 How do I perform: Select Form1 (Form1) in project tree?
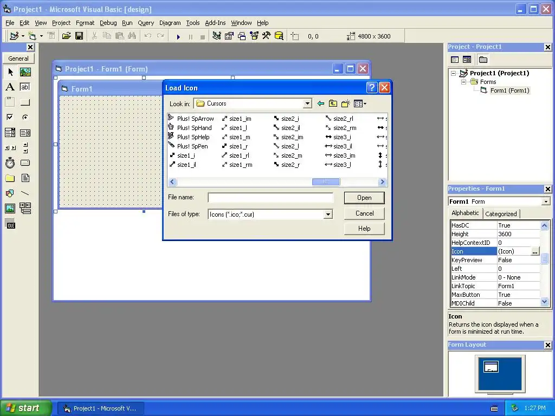coord(509,90)
